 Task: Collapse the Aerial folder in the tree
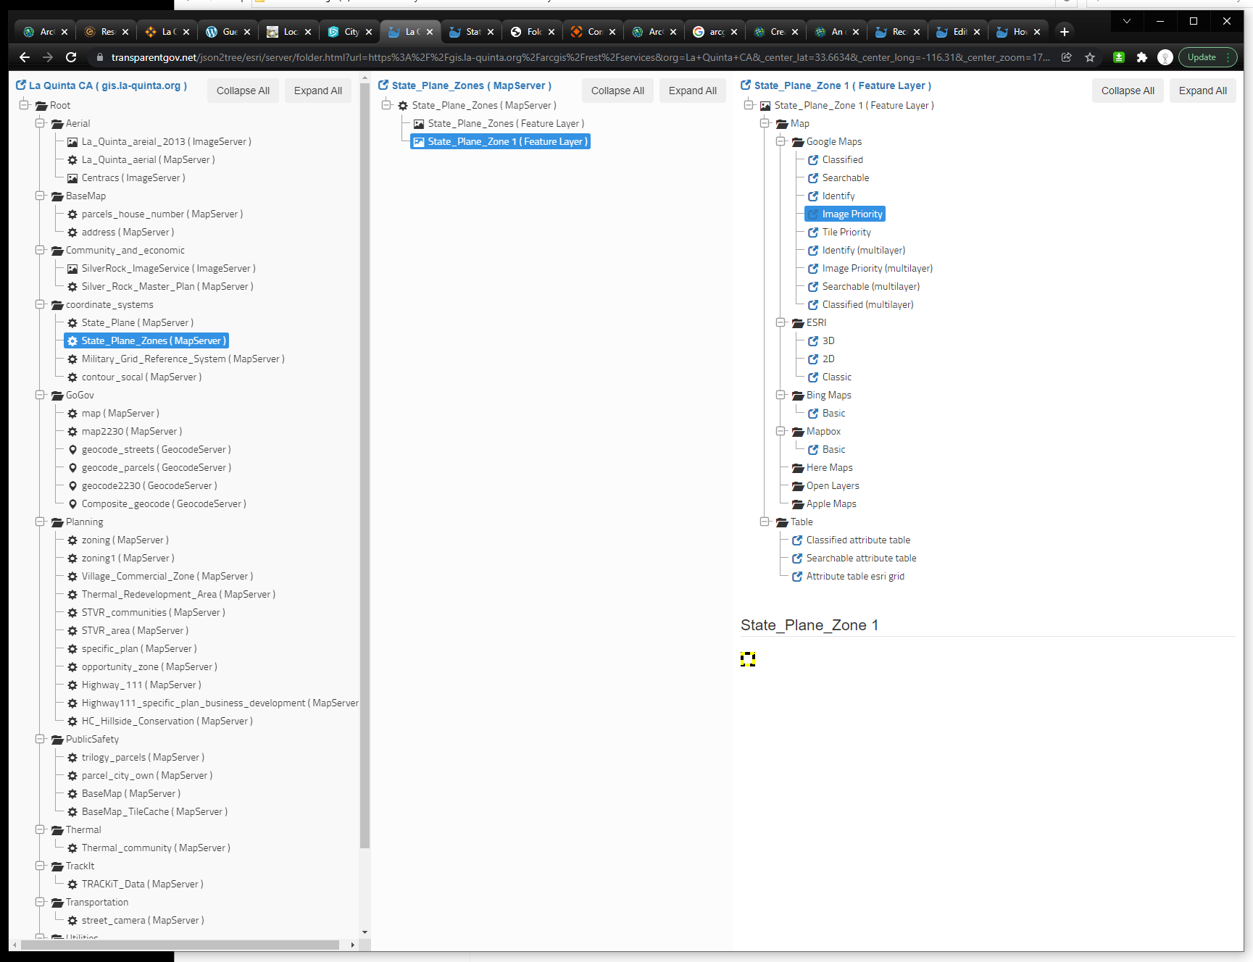[41, 123]
